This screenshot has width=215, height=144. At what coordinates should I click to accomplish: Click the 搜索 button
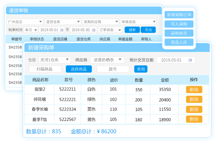point(132,30)
